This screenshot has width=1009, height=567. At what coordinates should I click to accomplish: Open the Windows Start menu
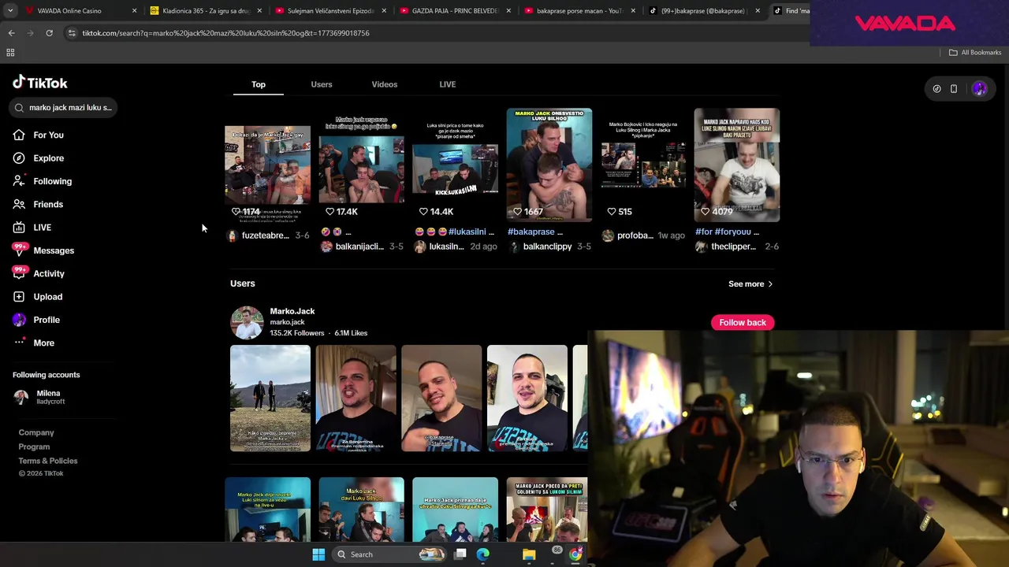318,554
